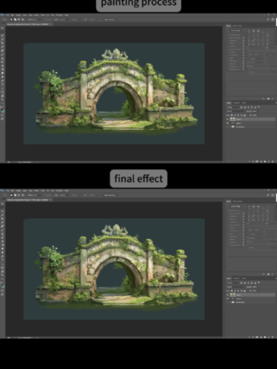Click delete layer trash icon in final effect window
The height and width of the screenshot is (369, 277).
tap(273, 337)
